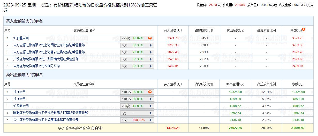Click the arrow icon in the 民生证券 漕溪北路 row
318x136 pixels.
(x=151, y=120)
